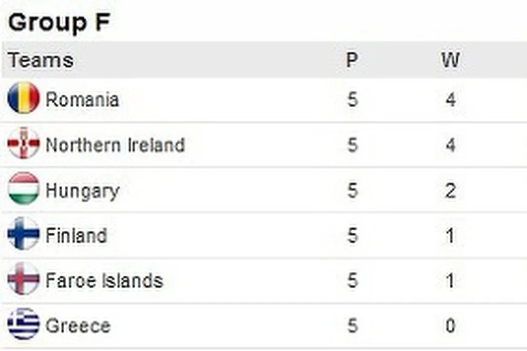This screenshot has height=351, width=527.
Task: Click the Teams column header
Action: (x=41, y=60)
